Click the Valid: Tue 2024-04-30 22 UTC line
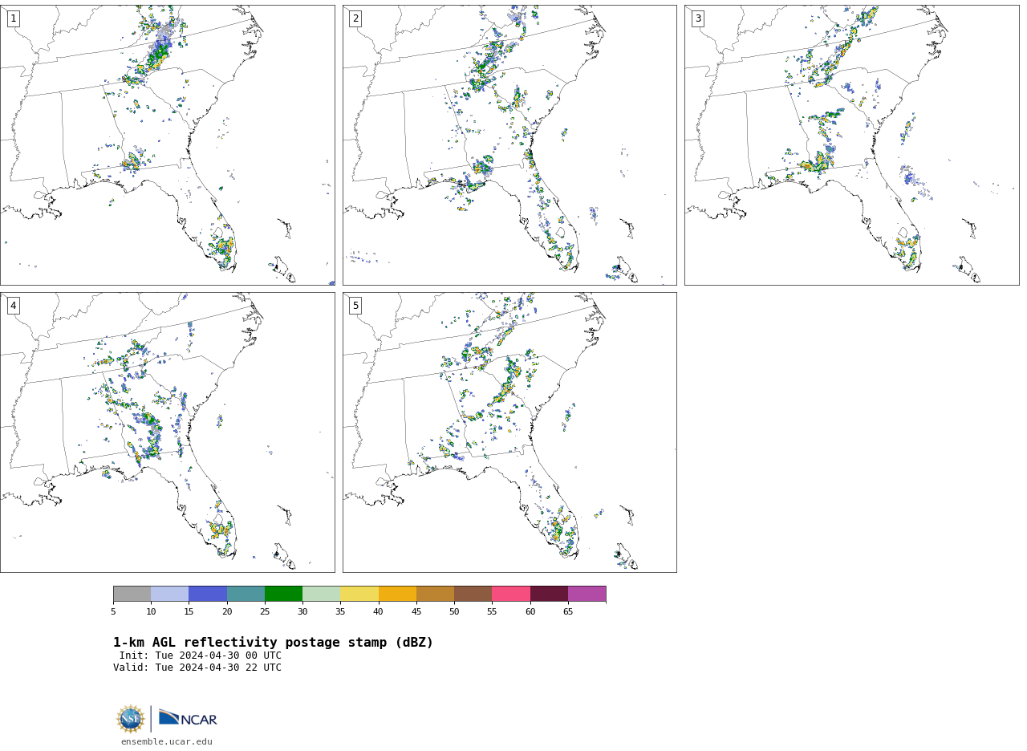 197,668
